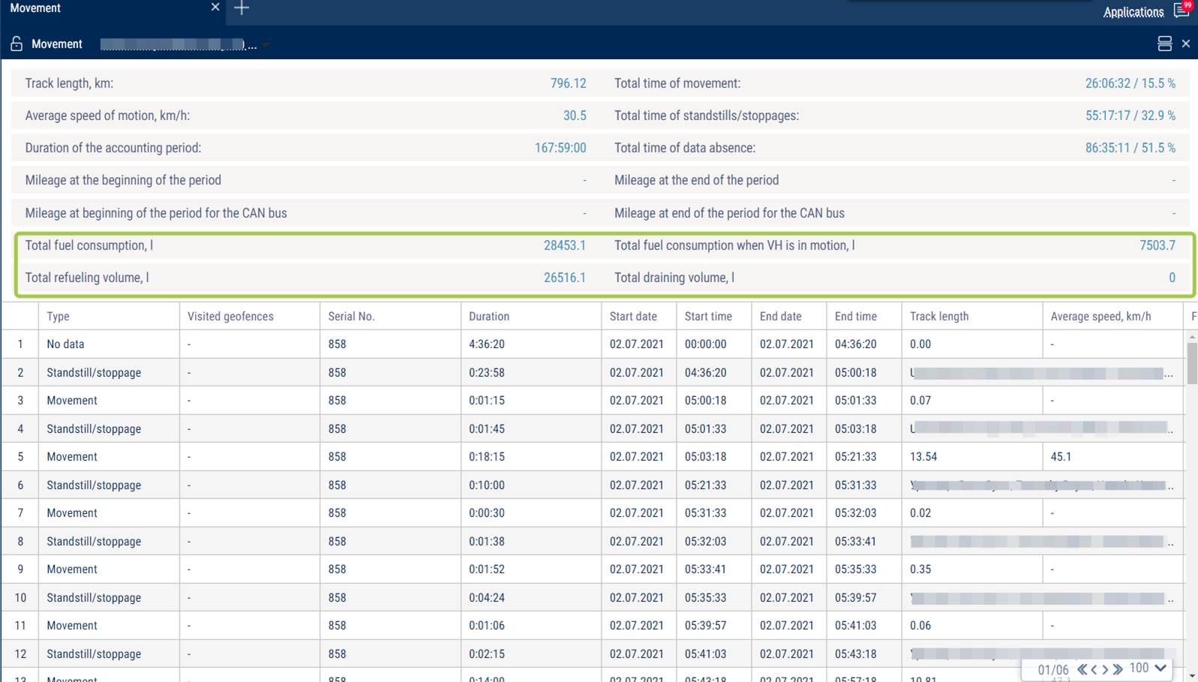
Task: Go to first page of results
Action: tap(1082, 668)
